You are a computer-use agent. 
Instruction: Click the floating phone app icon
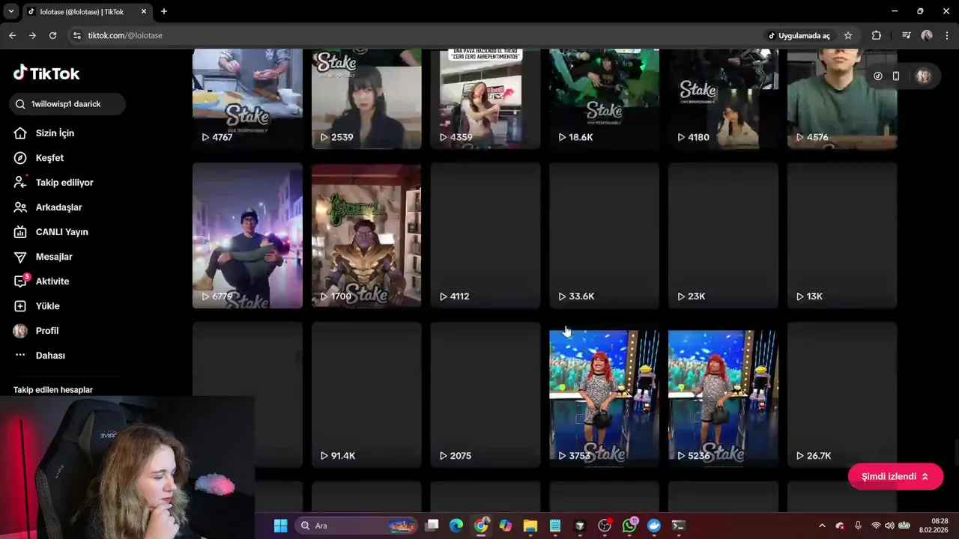click(x=896, y=76)
